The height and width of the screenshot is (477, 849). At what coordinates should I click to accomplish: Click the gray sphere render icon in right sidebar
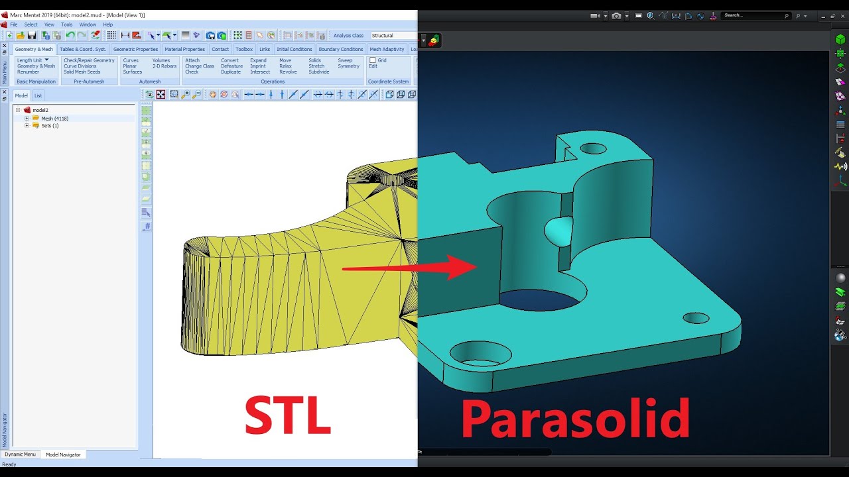coord(840,278)
